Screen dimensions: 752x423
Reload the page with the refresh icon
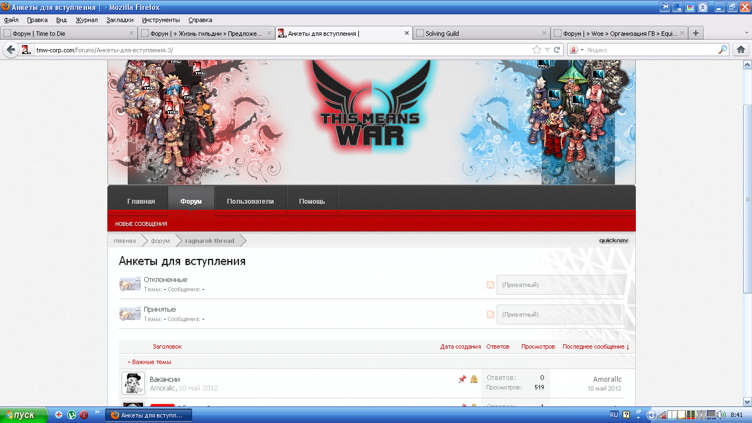[557, 50]
